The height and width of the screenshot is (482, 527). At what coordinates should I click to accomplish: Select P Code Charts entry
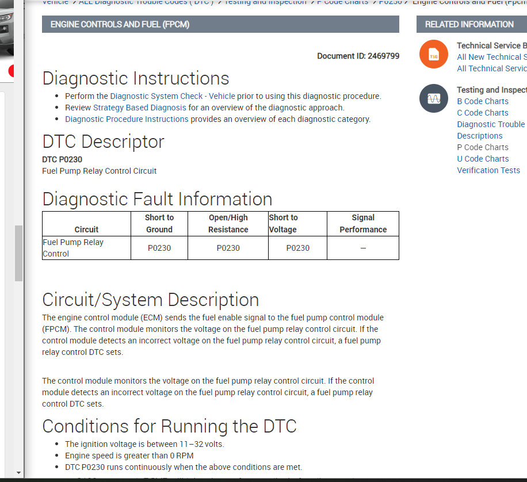483,147
